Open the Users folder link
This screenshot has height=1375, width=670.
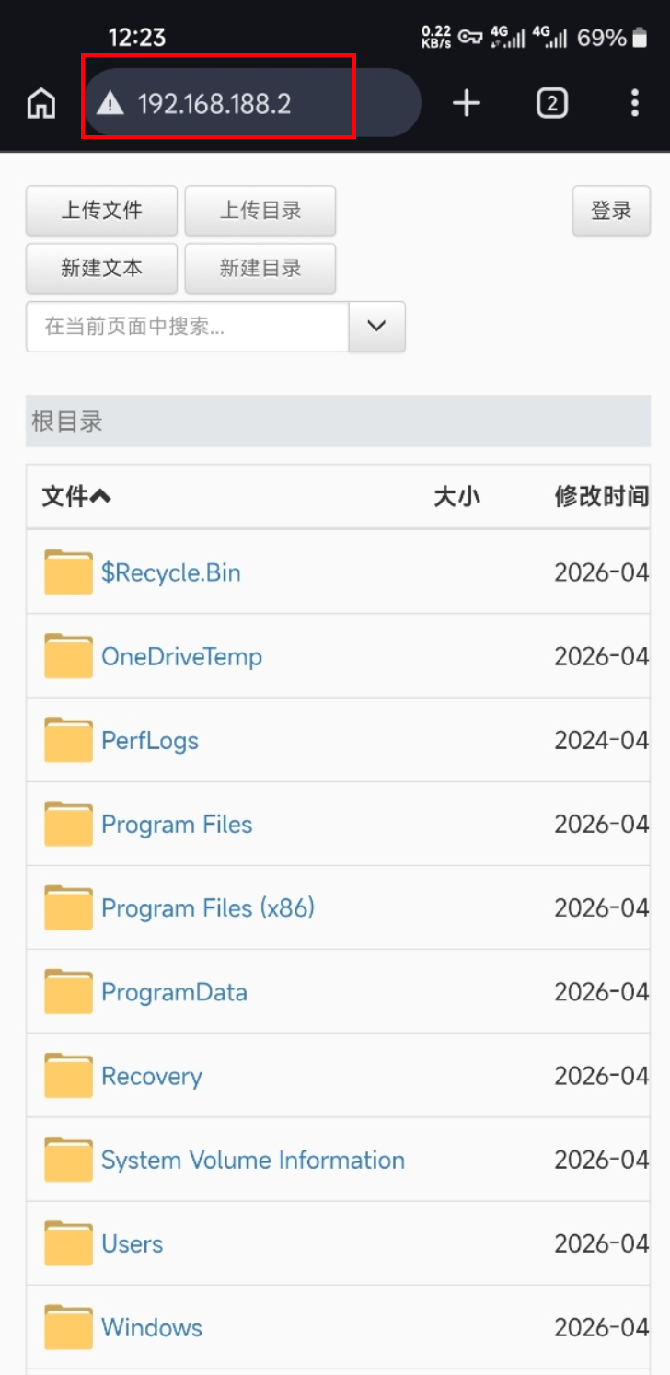click(133, 1244)
